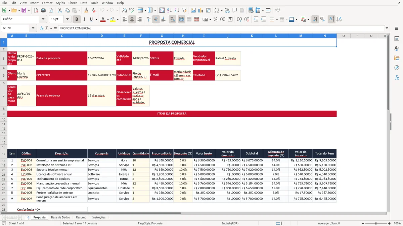This screenshot has height=226, width=403.
Task: Click the Save document icon
Action: [24, 10]
